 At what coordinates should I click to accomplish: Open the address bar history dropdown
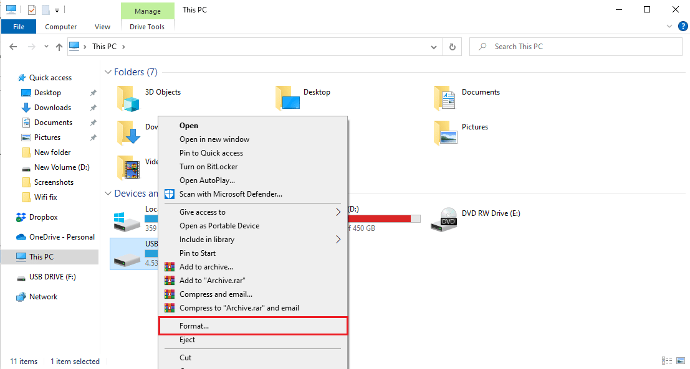point(434,47)
